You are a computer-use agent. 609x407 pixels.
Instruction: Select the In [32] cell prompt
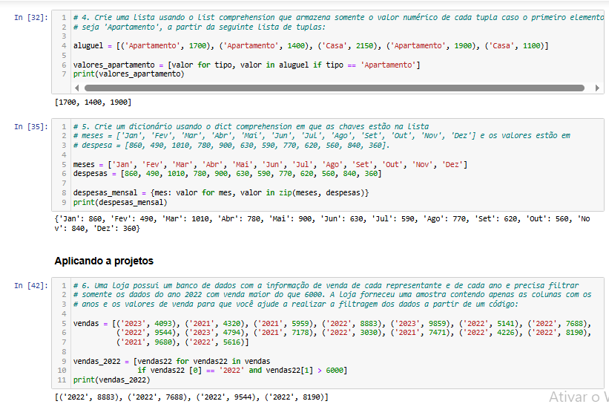[x=31, y=18]
